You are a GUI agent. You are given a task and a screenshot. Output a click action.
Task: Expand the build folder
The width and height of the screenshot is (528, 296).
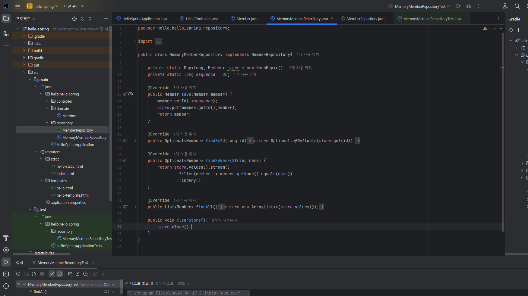24,50
